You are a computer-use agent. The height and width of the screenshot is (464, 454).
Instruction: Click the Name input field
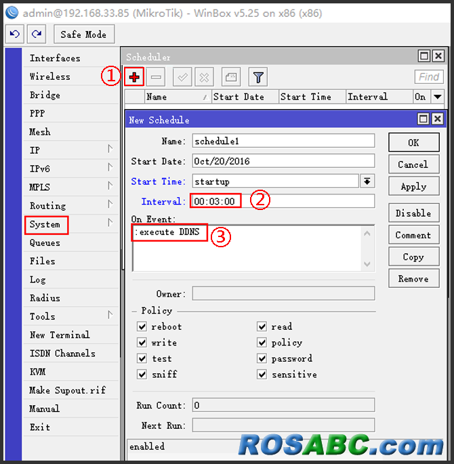[283, 141]
